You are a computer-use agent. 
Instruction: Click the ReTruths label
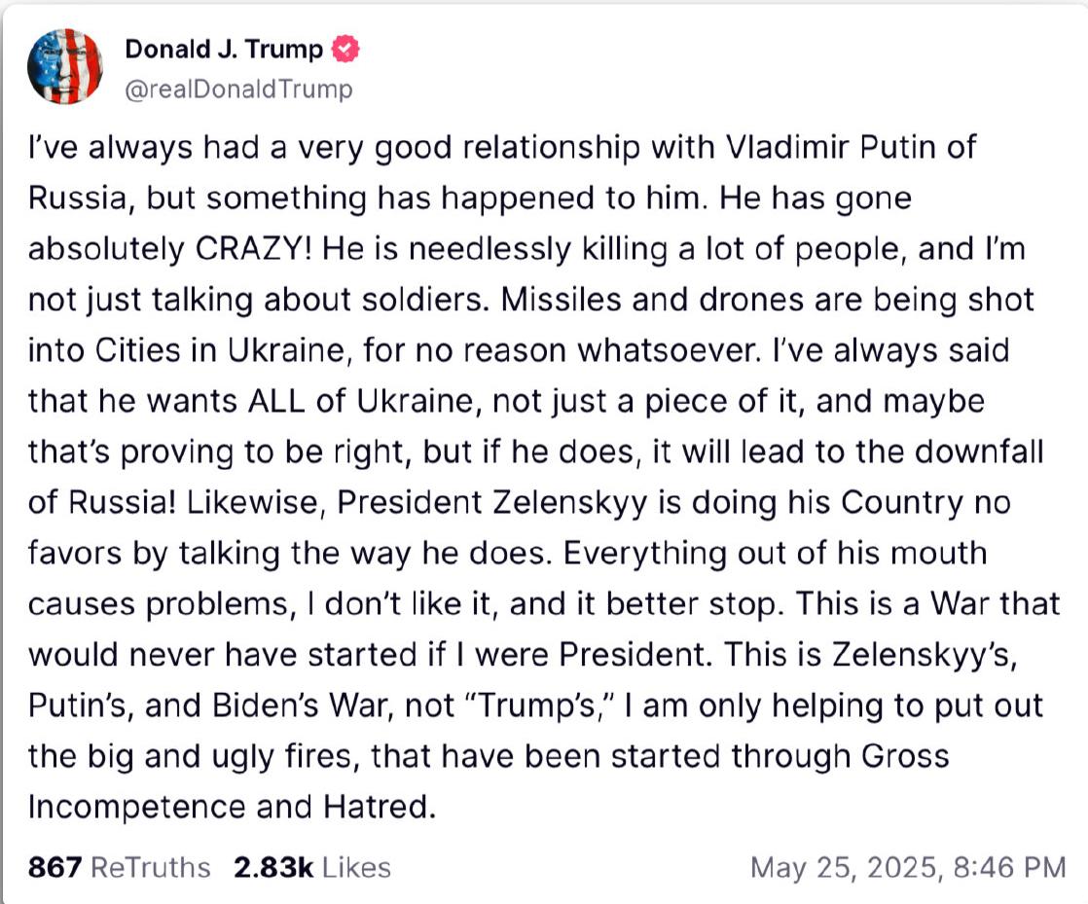pos(151,867)
